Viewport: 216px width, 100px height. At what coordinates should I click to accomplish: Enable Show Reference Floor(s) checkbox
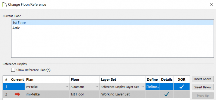pyautogui.click(x=13, y=70)
